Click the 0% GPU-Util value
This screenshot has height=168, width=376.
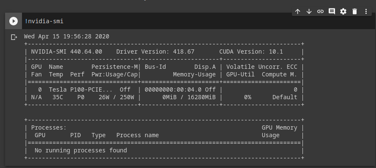click(248, 98)
